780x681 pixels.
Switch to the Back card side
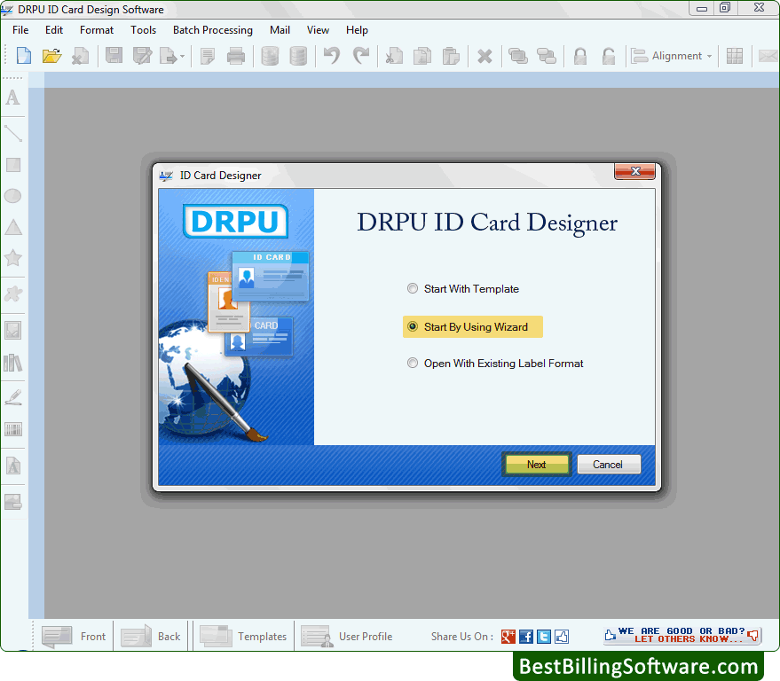151,637
